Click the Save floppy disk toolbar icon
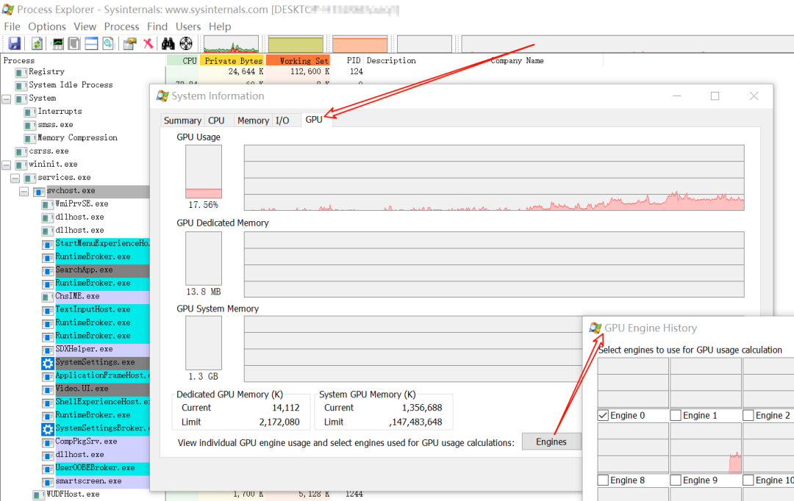This screenshot has width=794, height=501. click(15, 43)
